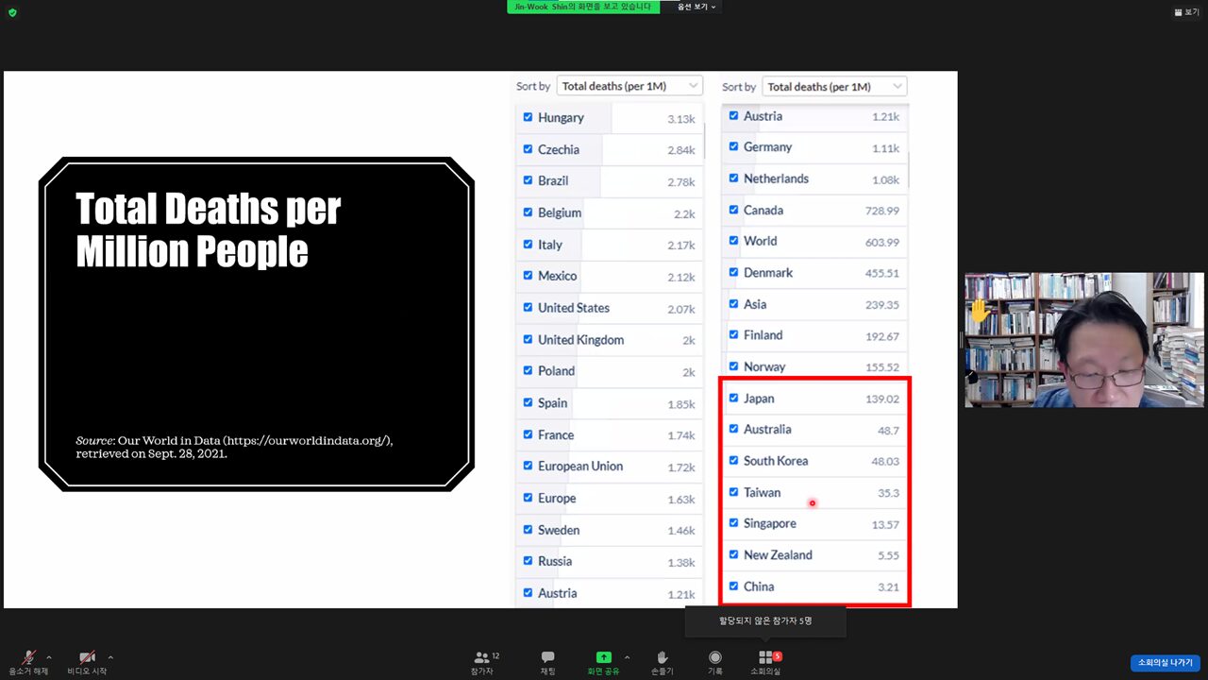Open left Sort by Total deaths dropdown
The height and width of the screenshot is (680, 1208).
tap(629, 86)
